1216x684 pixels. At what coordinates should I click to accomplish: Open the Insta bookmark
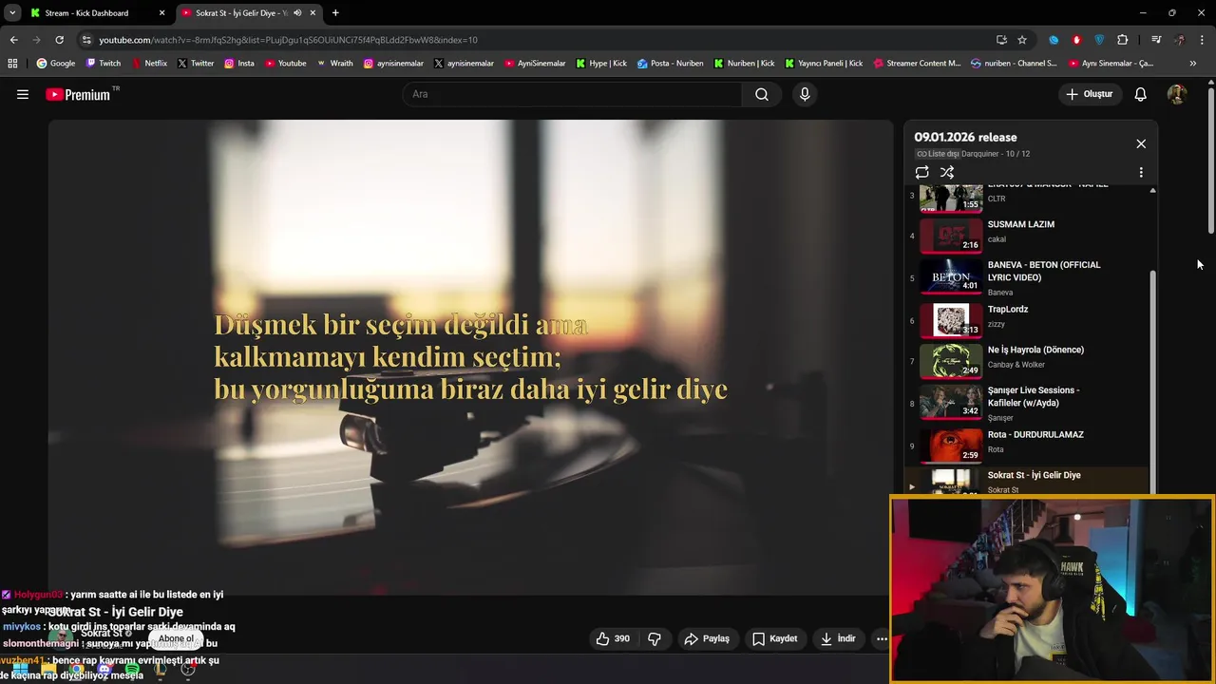click(x=239, y=64)
